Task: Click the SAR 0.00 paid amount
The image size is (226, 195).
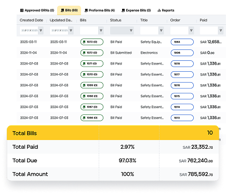Action: click(x=207, y=53)
